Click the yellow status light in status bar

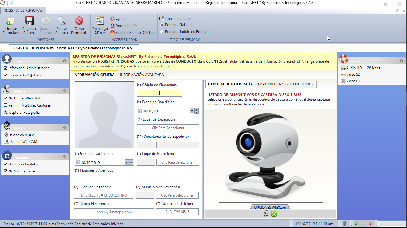point(363,224)
